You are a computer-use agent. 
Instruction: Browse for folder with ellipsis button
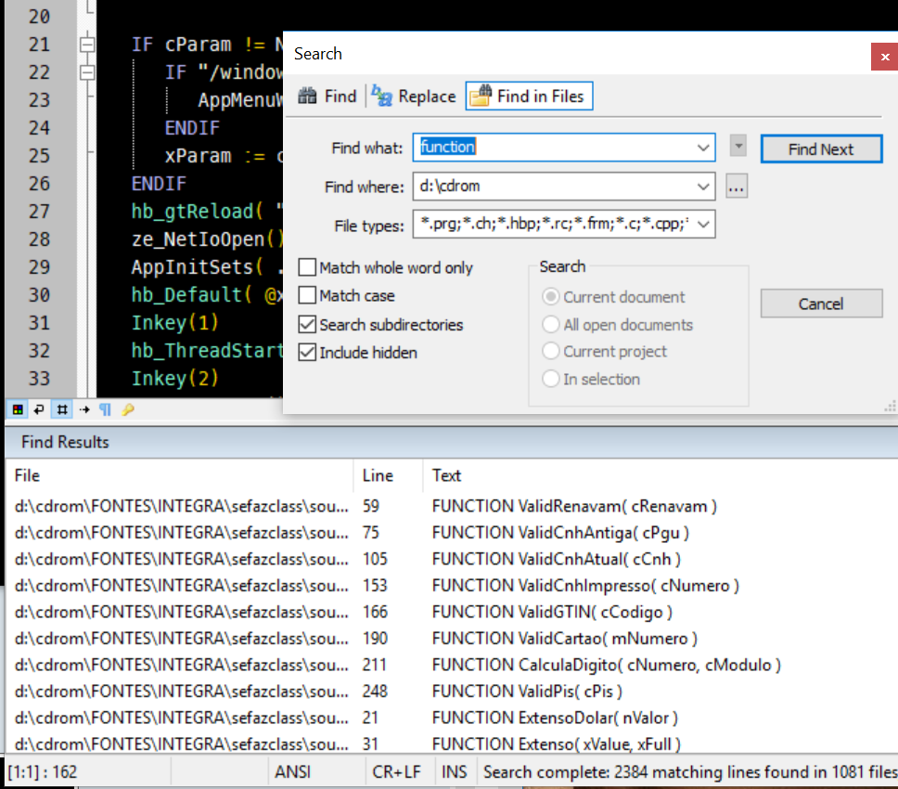point(736,187)
